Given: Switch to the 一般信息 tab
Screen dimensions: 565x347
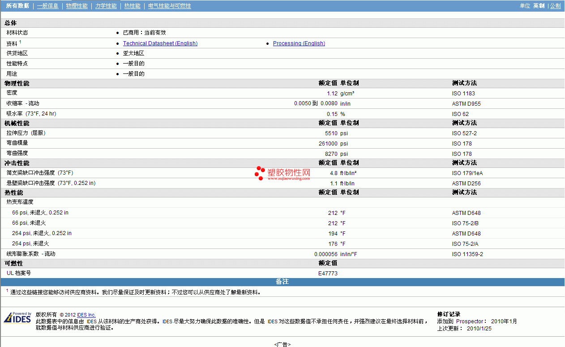Looking at the screenshot, I should [47, 6].
